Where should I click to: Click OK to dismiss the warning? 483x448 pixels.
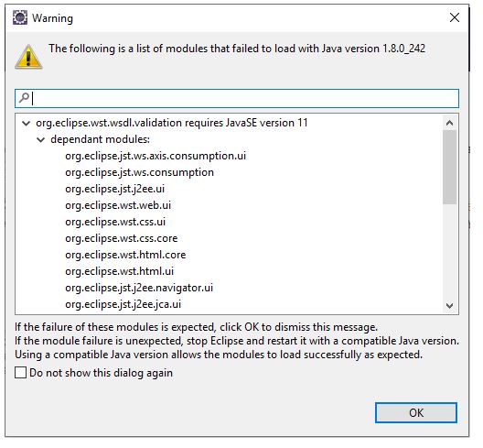point(416,412)
